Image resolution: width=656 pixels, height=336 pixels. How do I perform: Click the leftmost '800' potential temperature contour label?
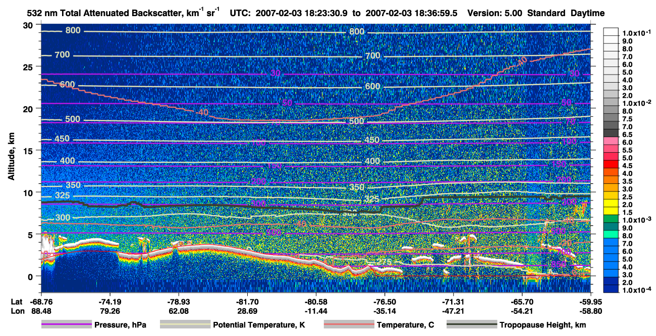[73, 31]
